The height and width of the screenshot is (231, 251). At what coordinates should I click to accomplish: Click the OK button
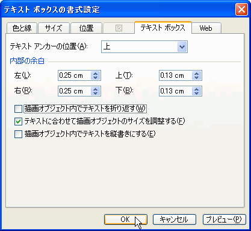(126, 220)
